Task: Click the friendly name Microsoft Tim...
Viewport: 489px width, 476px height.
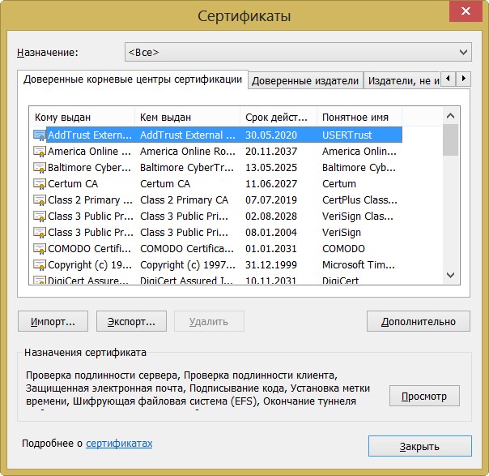Action: coord(359,265)
